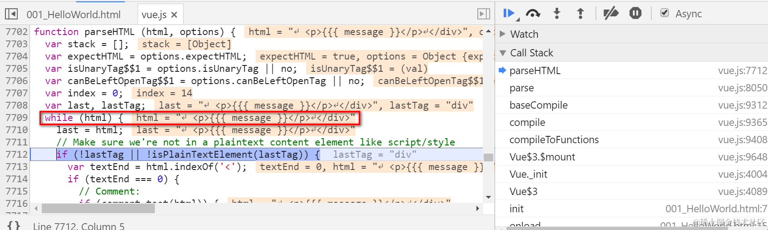This screenshot has width=768, height=230.
Task: Click the horizontal scrollbar thumb in editor
Action: point(98,209)
